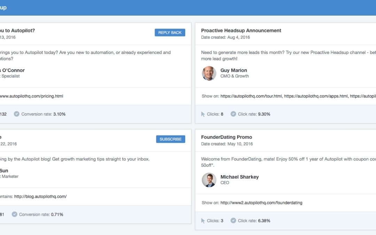The width and height of the screenshot is (376, 235).
Task: Select the Autopilot blog growth marketing message
Action: click(75, 159)
